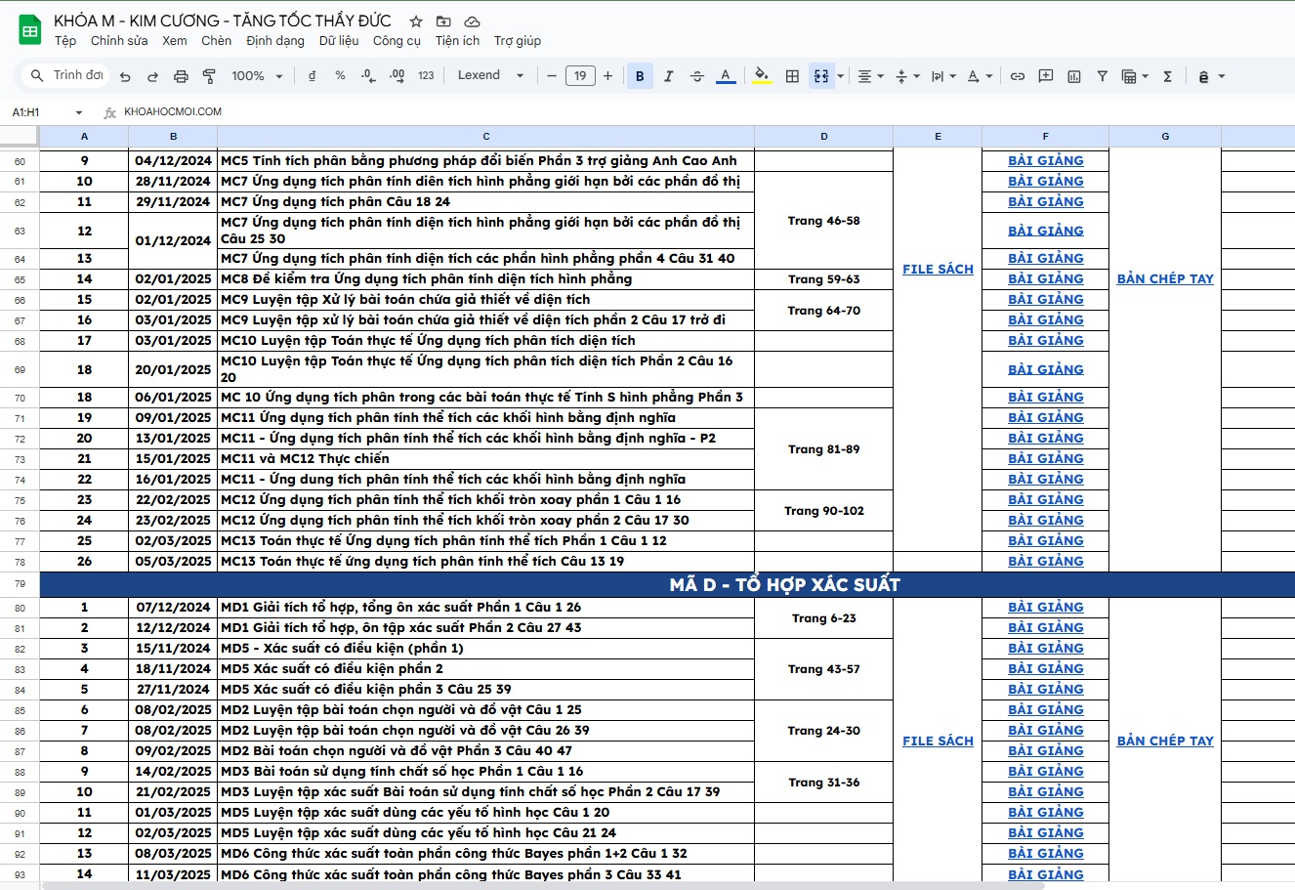Undo the last action

click(125, 76)
